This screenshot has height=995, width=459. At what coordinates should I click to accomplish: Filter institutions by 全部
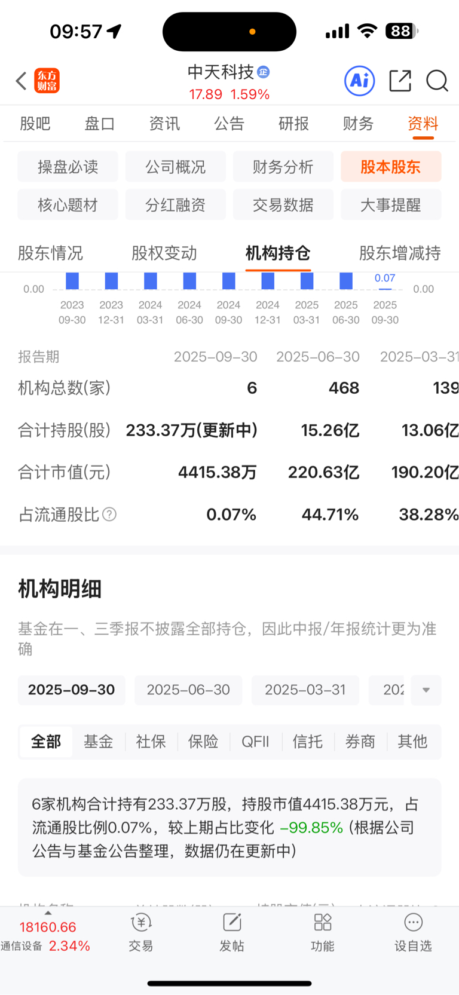pyautogui.click(x=46, y=742)
